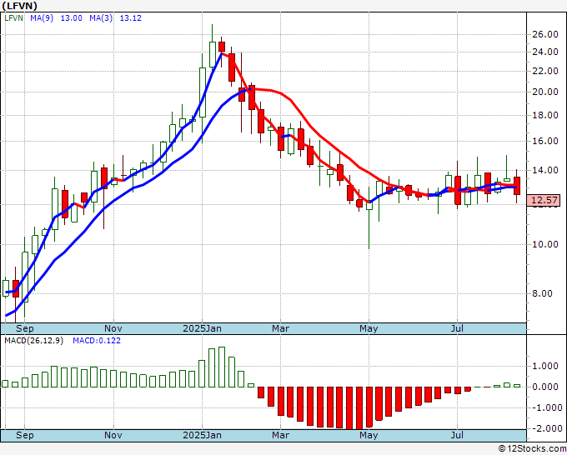Click the 24.00 price axis label
The image size is (567, 455).
[545, 52]
